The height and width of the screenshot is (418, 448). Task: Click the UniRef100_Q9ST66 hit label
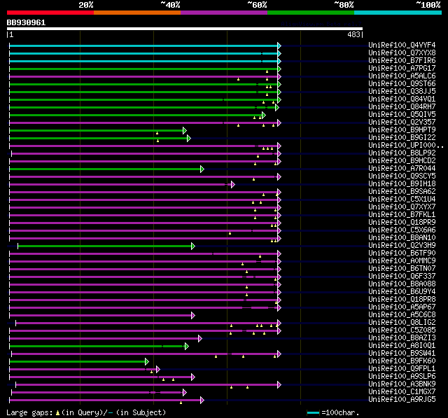point(402,84)
